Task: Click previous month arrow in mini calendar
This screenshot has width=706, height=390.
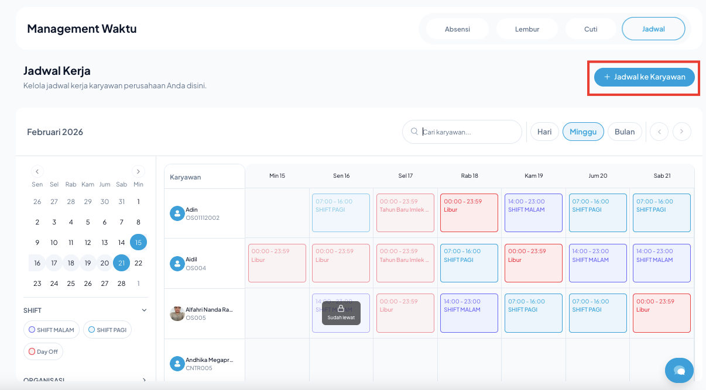Action: click(x=37, y=171)
